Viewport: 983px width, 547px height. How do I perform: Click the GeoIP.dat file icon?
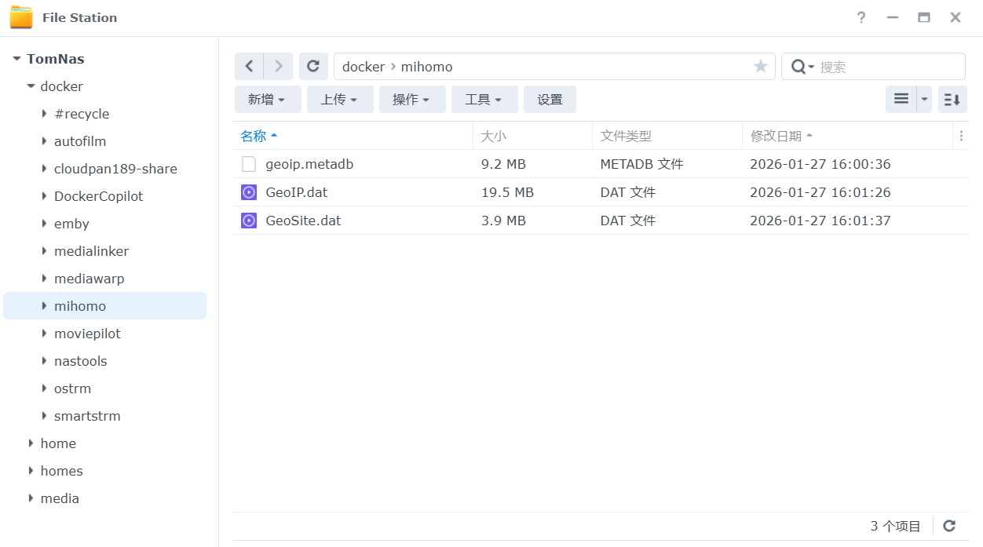(x=249, y=192)
